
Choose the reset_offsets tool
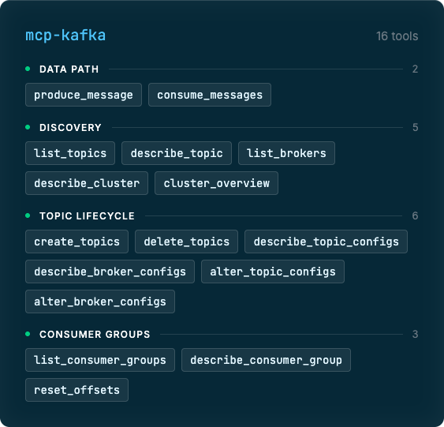click(x=76, y=390)
